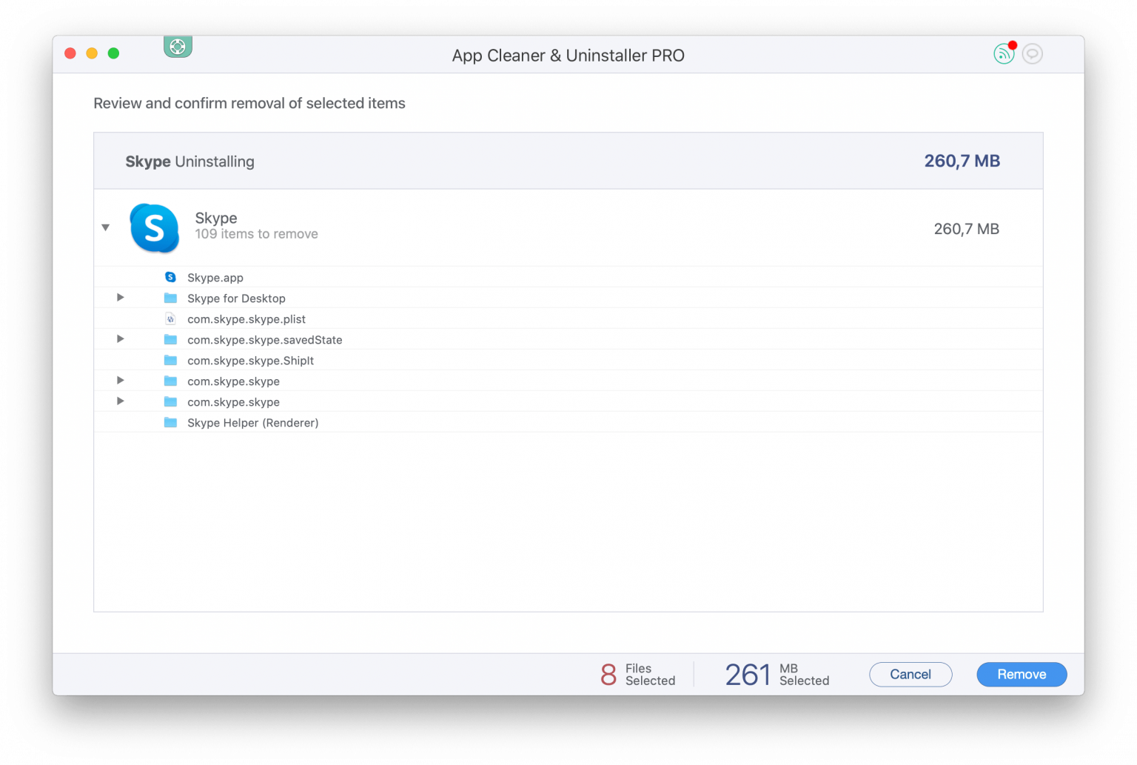
Task: Collapse the Skype 109 items group
Action: (106, 227)
